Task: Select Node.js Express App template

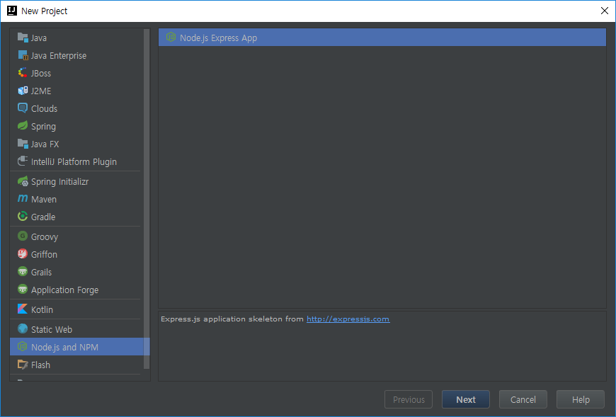Action: click(382, 38)
